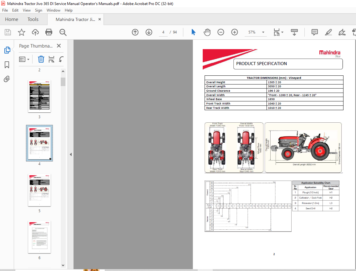Switch to the Home tab
The height and width of the screenshot is (271, 356).
point(12,19)
